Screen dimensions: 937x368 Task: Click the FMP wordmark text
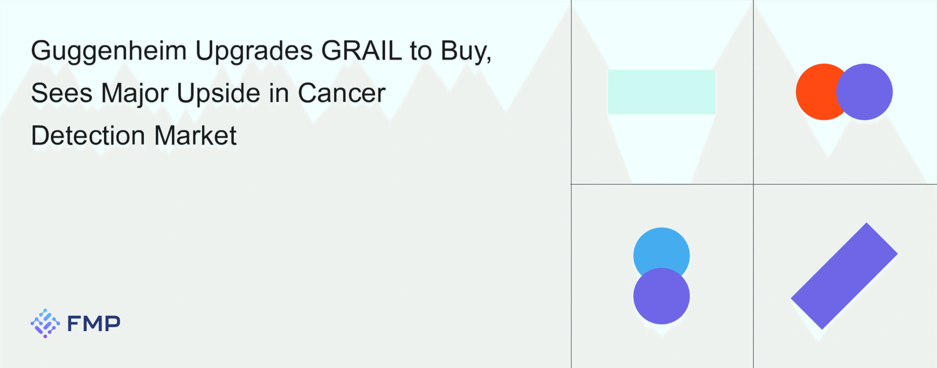coord(94,324)
